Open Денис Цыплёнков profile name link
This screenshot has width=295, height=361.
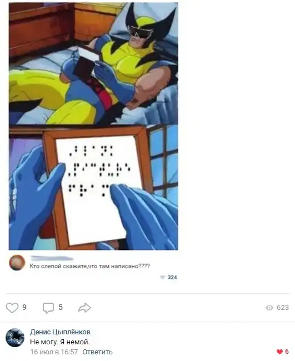[x=60, y=332]
